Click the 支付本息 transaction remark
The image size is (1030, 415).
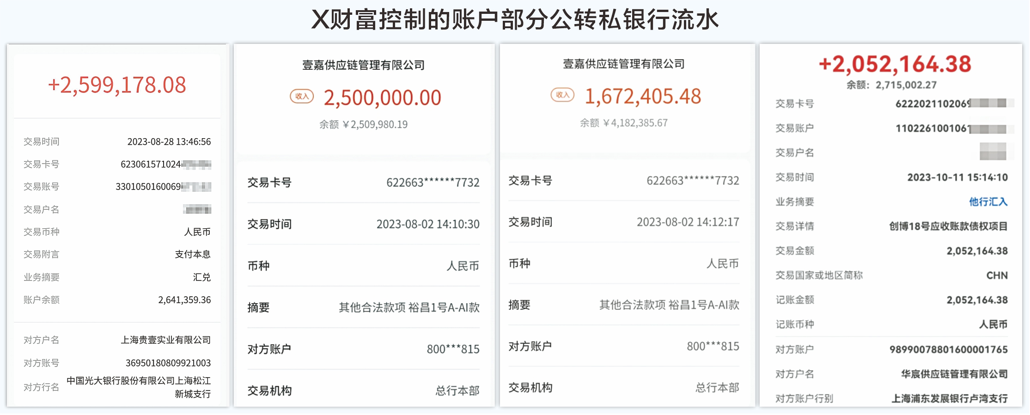point(192,254)
